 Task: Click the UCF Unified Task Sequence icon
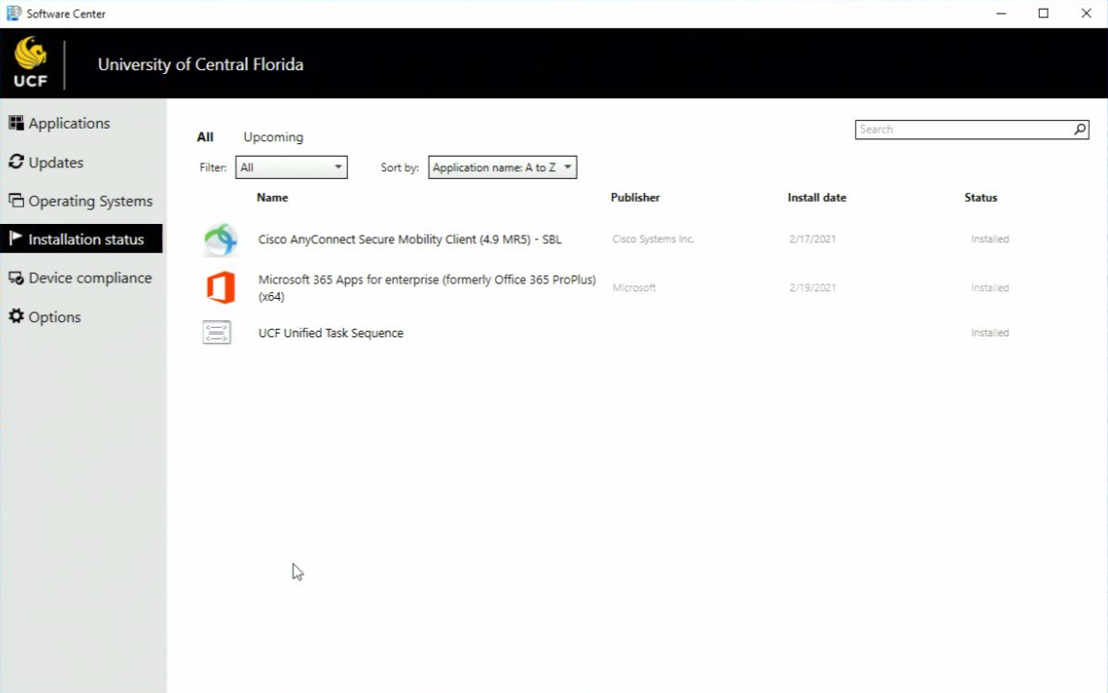(217, 333)
